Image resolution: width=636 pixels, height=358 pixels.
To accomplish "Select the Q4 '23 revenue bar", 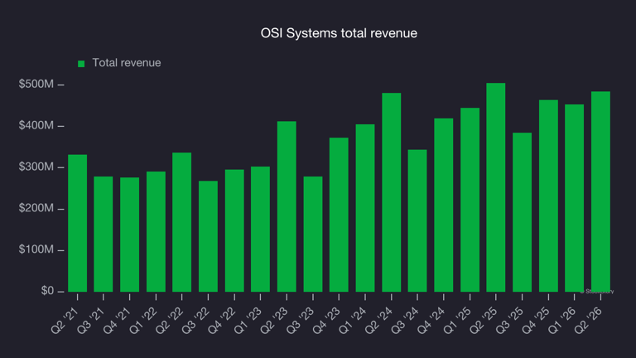I will point(339,215).
